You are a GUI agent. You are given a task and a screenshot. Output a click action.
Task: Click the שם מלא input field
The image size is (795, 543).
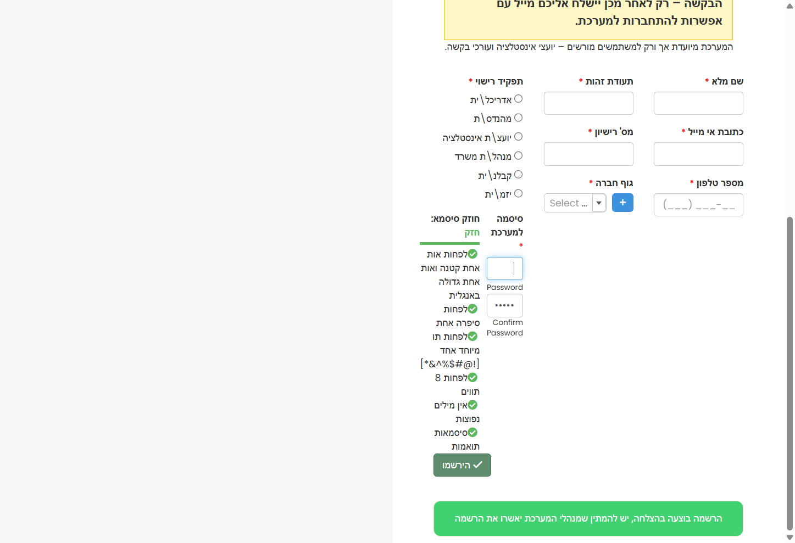[x=698, y=103]
